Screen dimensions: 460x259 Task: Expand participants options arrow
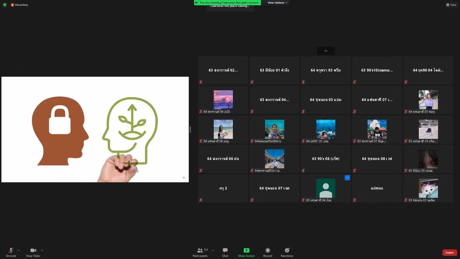213,250
